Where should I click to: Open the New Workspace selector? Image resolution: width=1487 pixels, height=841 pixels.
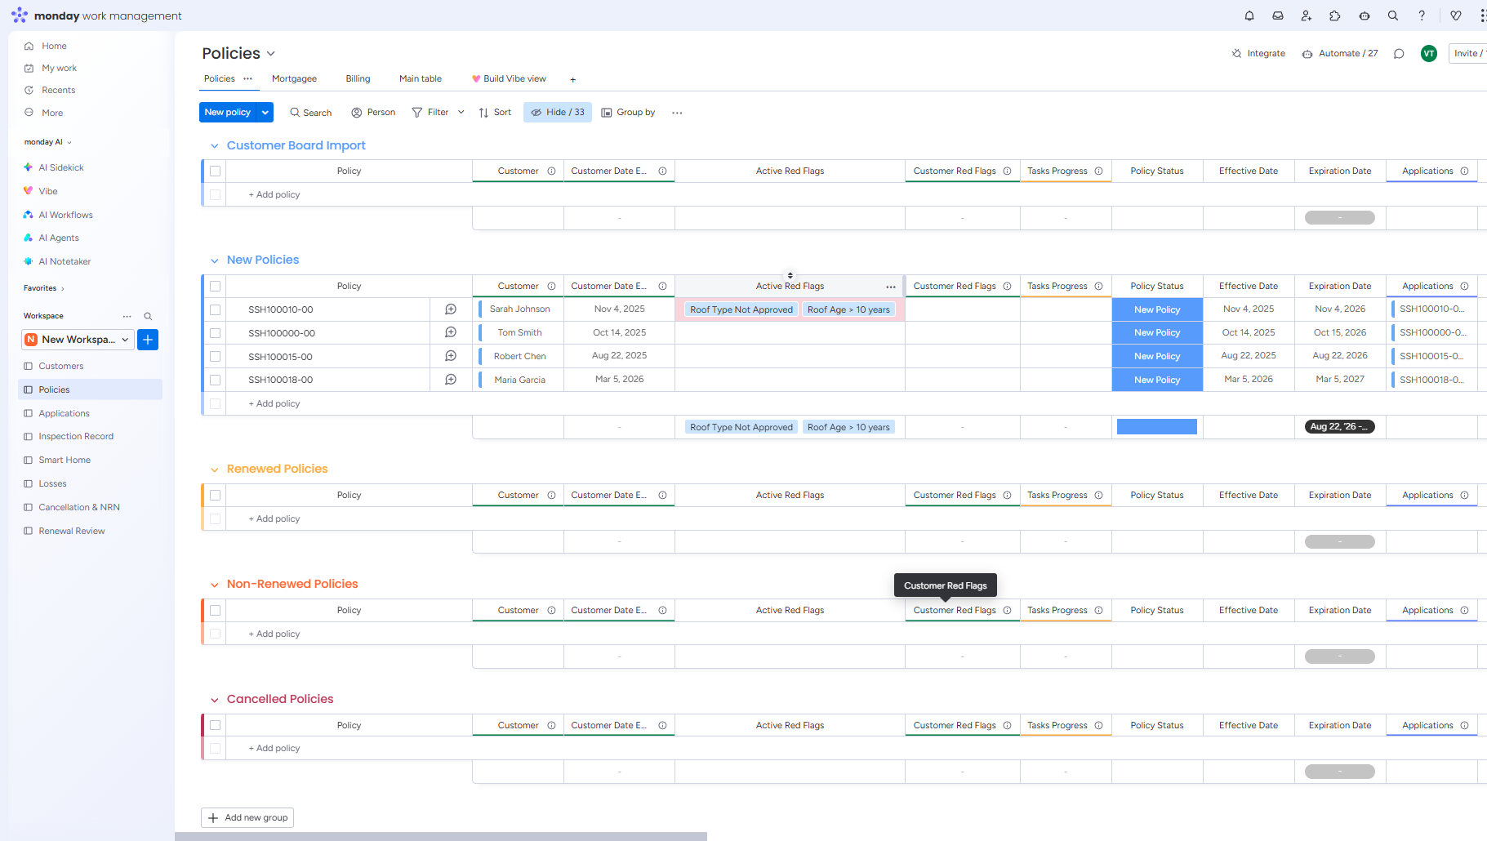pos(78,340)
